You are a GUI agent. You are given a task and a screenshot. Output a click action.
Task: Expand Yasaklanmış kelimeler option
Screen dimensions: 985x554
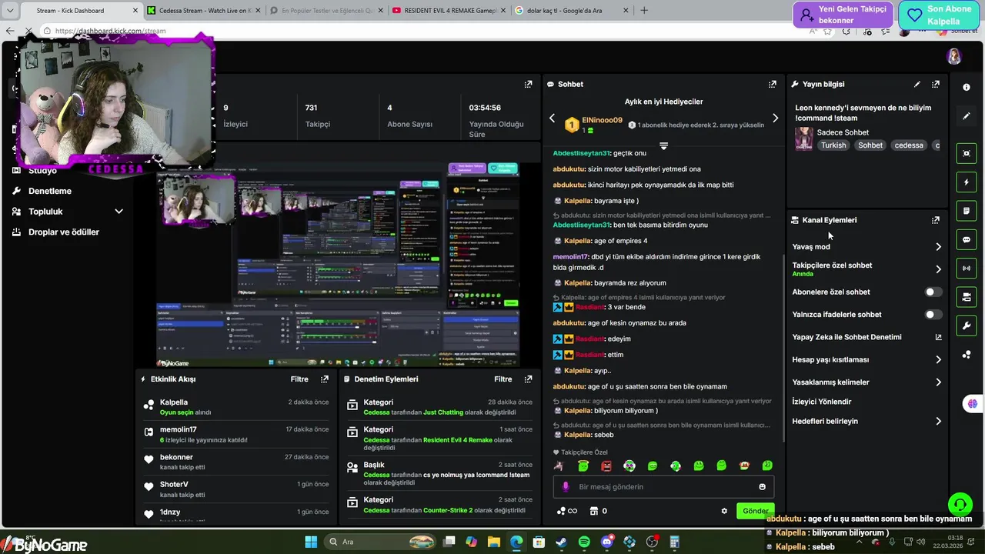[x=938, y=382]
